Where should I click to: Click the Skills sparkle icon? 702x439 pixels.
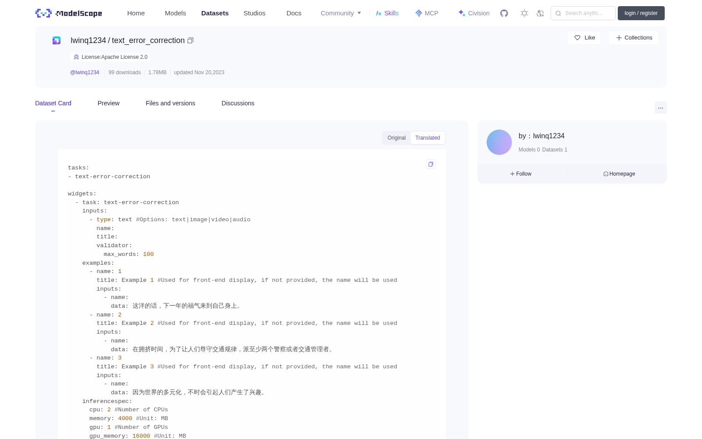tap(379, 13)
